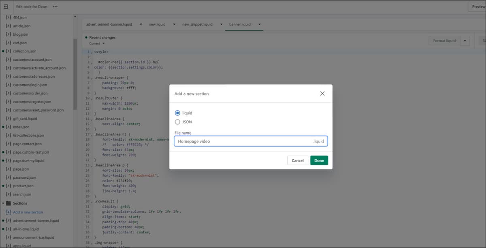Open customers/order.json file
Viewport: 486px width, 248px height.
tap(30, 94)
